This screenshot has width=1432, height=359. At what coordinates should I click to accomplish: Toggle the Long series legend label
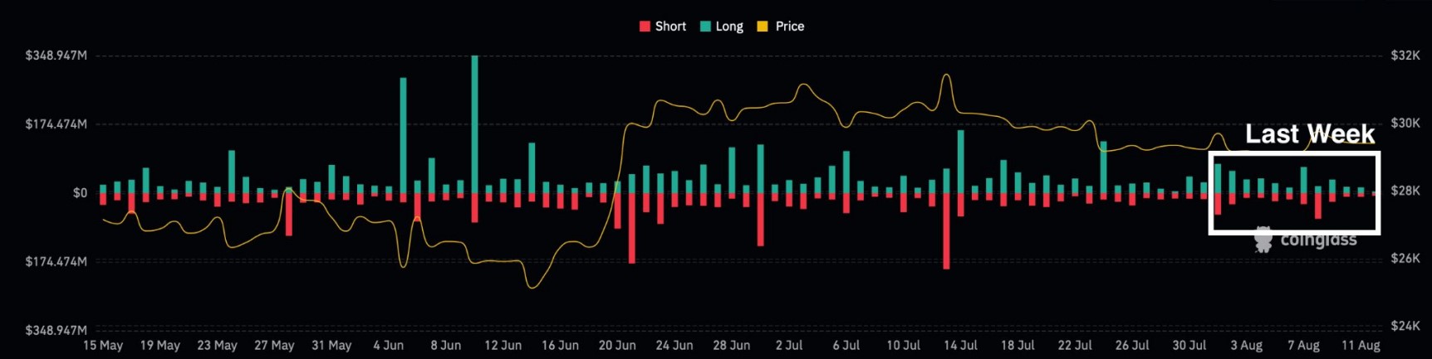point(729,27)
